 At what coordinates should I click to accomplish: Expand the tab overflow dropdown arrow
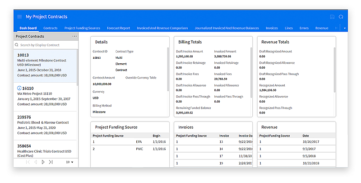tap(345, 28)
